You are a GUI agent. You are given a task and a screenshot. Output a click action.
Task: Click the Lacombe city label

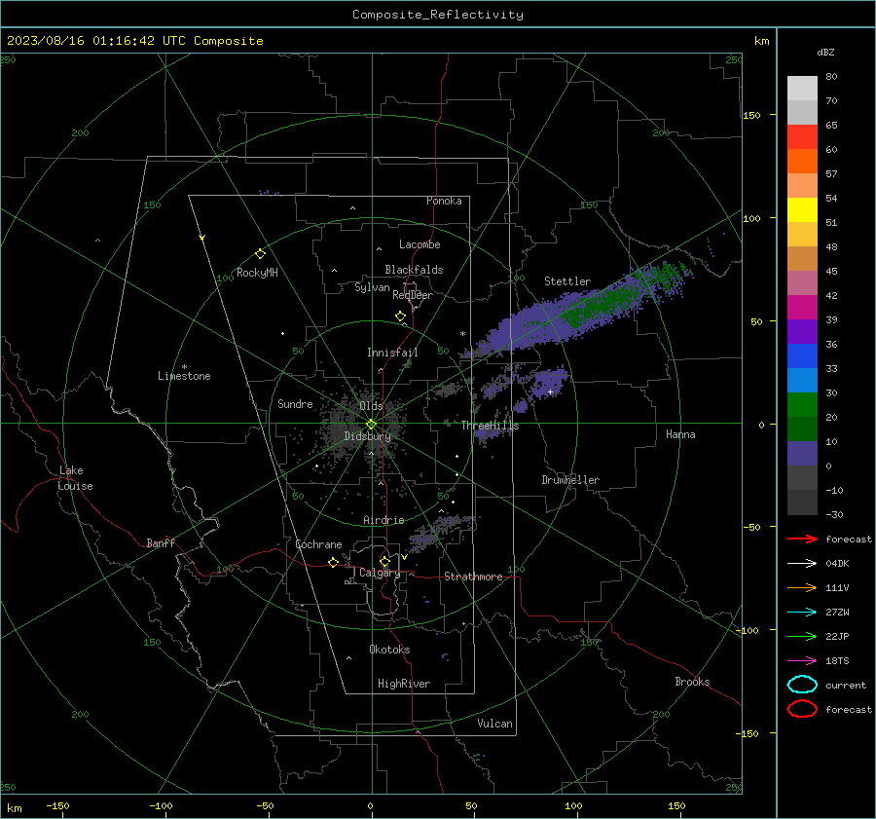420,244
